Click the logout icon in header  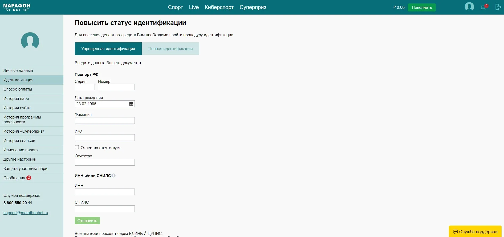pyautogui.click(x=498, y=7)
